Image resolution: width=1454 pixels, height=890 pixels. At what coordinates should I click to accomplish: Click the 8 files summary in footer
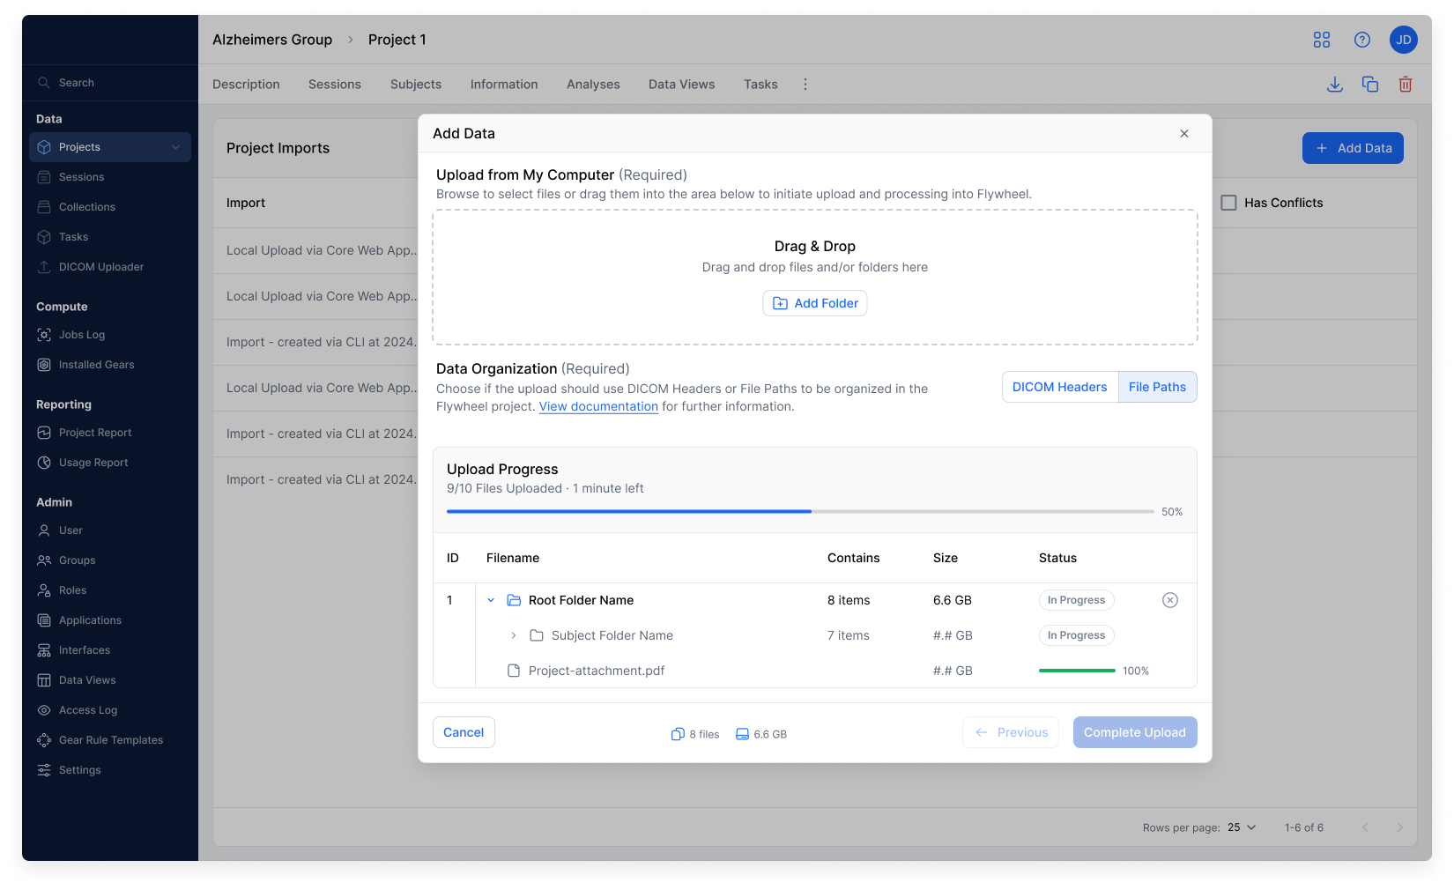tap(695, 734)
